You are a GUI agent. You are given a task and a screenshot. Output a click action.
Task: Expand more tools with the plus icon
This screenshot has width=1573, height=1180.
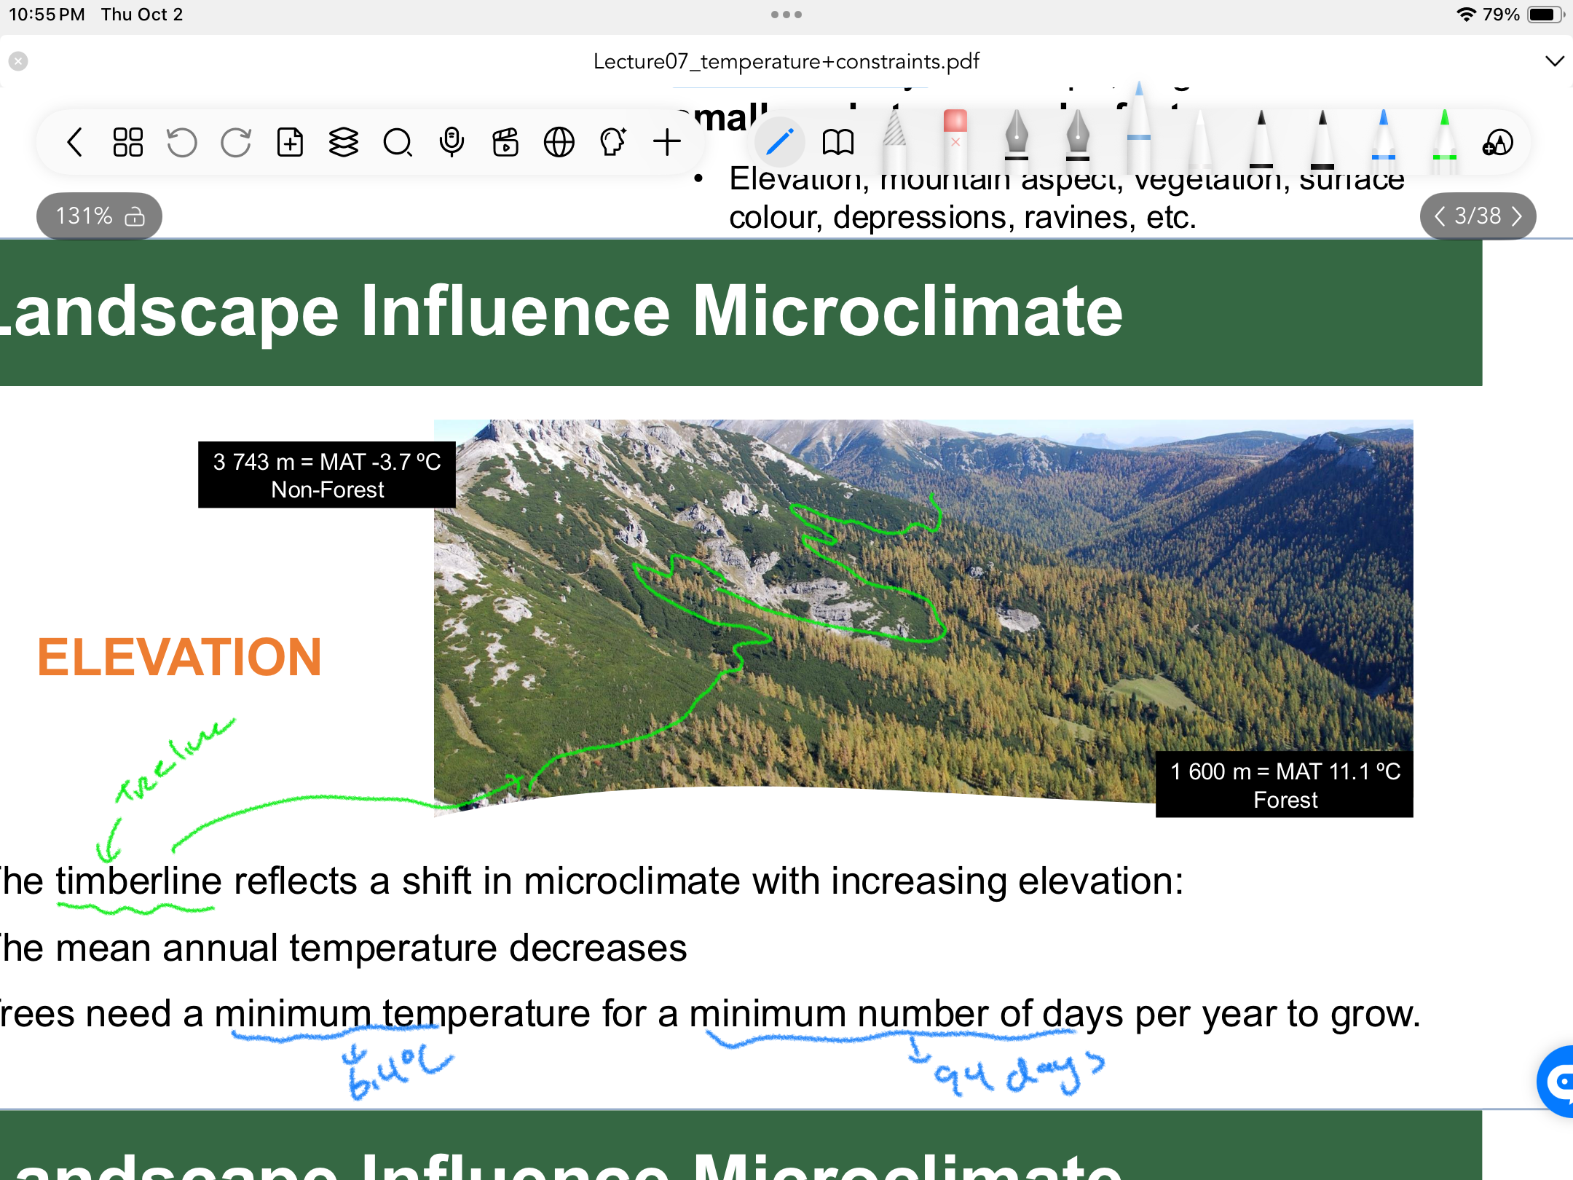click(667, 142)
